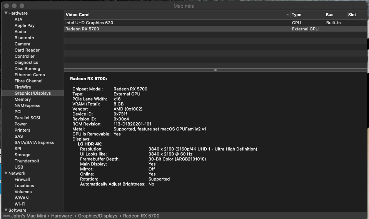Select SAS in the sidebar

(x=18, y=136)
